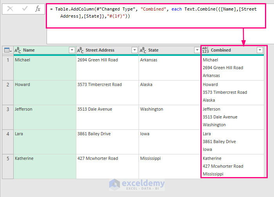This screenshot has height=197, width=274.
Task: Click the Lara cell in Name column
Action: pyautogui.click(x=45, y=142)
